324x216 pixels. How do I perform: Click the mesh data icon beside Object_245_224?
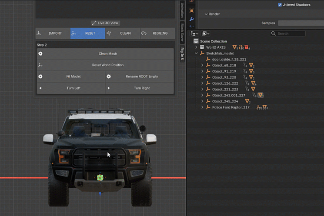point(247,101)
